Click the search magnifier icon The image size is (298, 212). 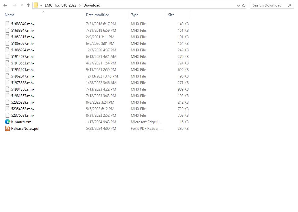click(x=290, y=5)
